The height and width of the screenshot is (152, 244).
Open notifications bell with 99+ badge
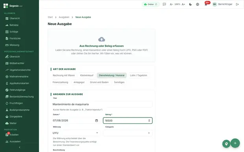click(206, 4)
